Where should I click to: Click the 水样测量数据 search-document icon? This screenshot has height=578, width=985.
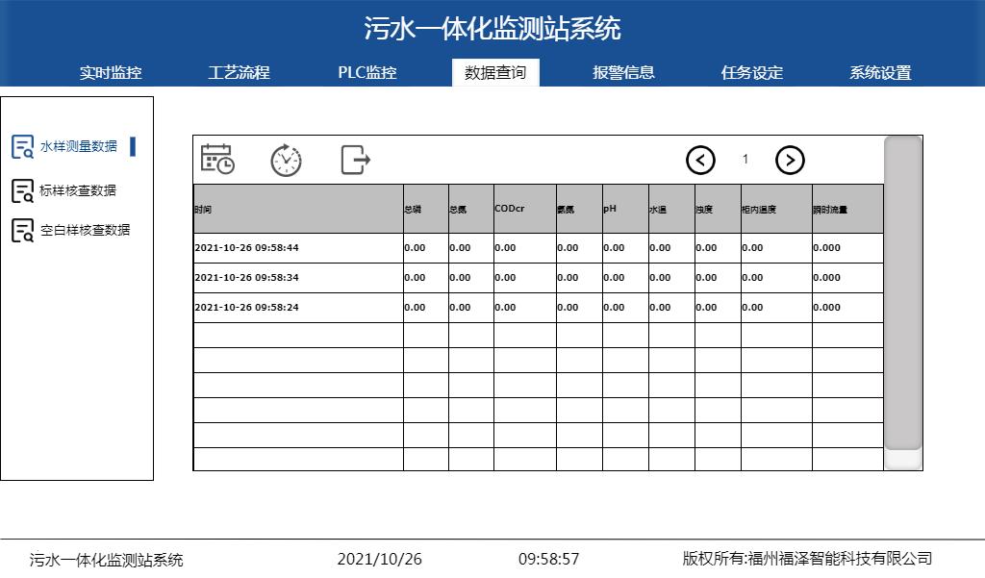[23, 146]
